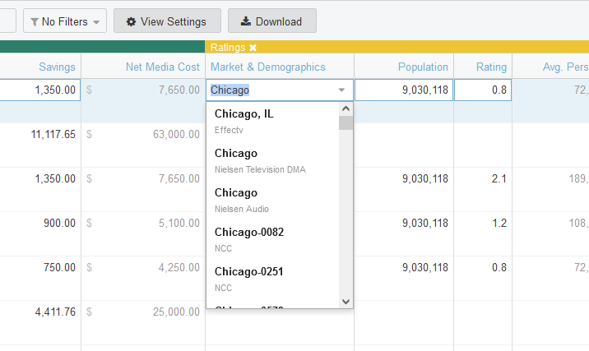Screen dimensions: 589x351
Task: Select Chicago-0082 NCC entry
Action: click(271, 239)
